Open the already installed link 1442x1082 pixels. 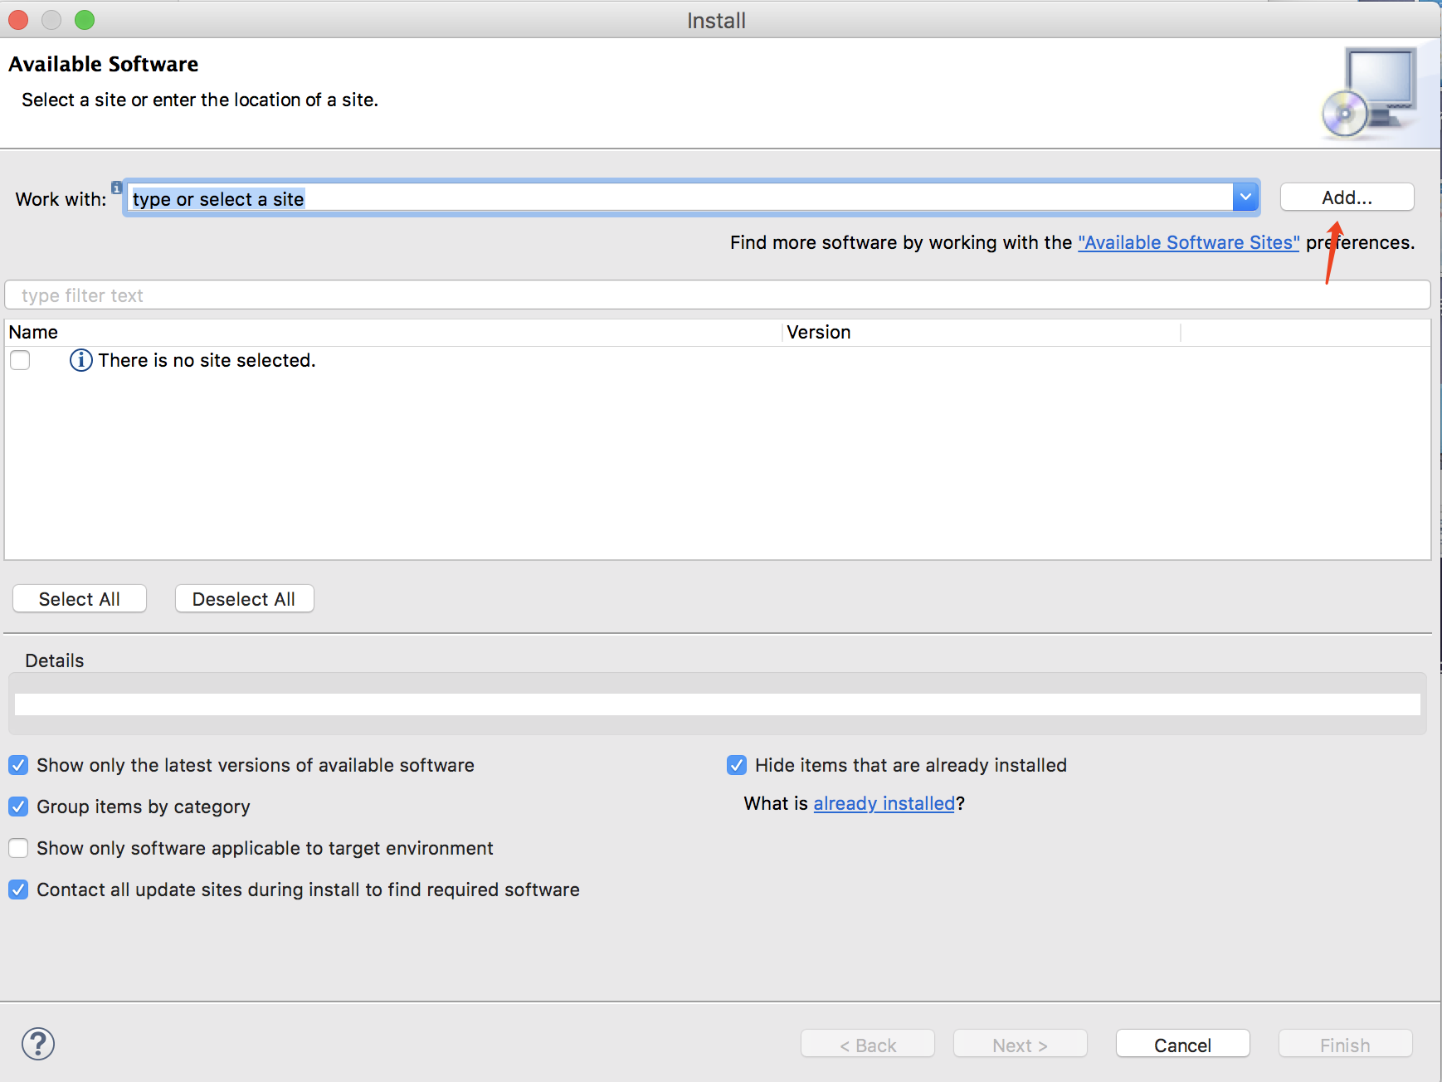[x=884, y=803]
